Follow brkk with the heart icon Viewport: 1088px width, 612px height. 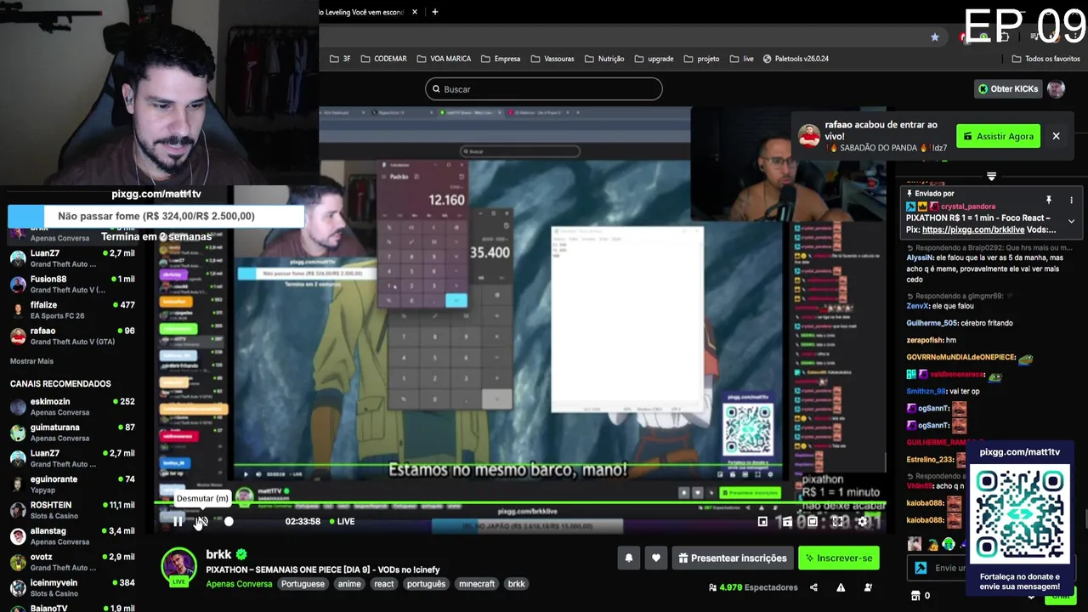coord(655,558)
